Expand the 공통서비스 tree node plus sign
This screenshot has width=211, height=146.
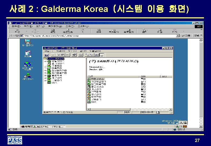coord(45,61)
